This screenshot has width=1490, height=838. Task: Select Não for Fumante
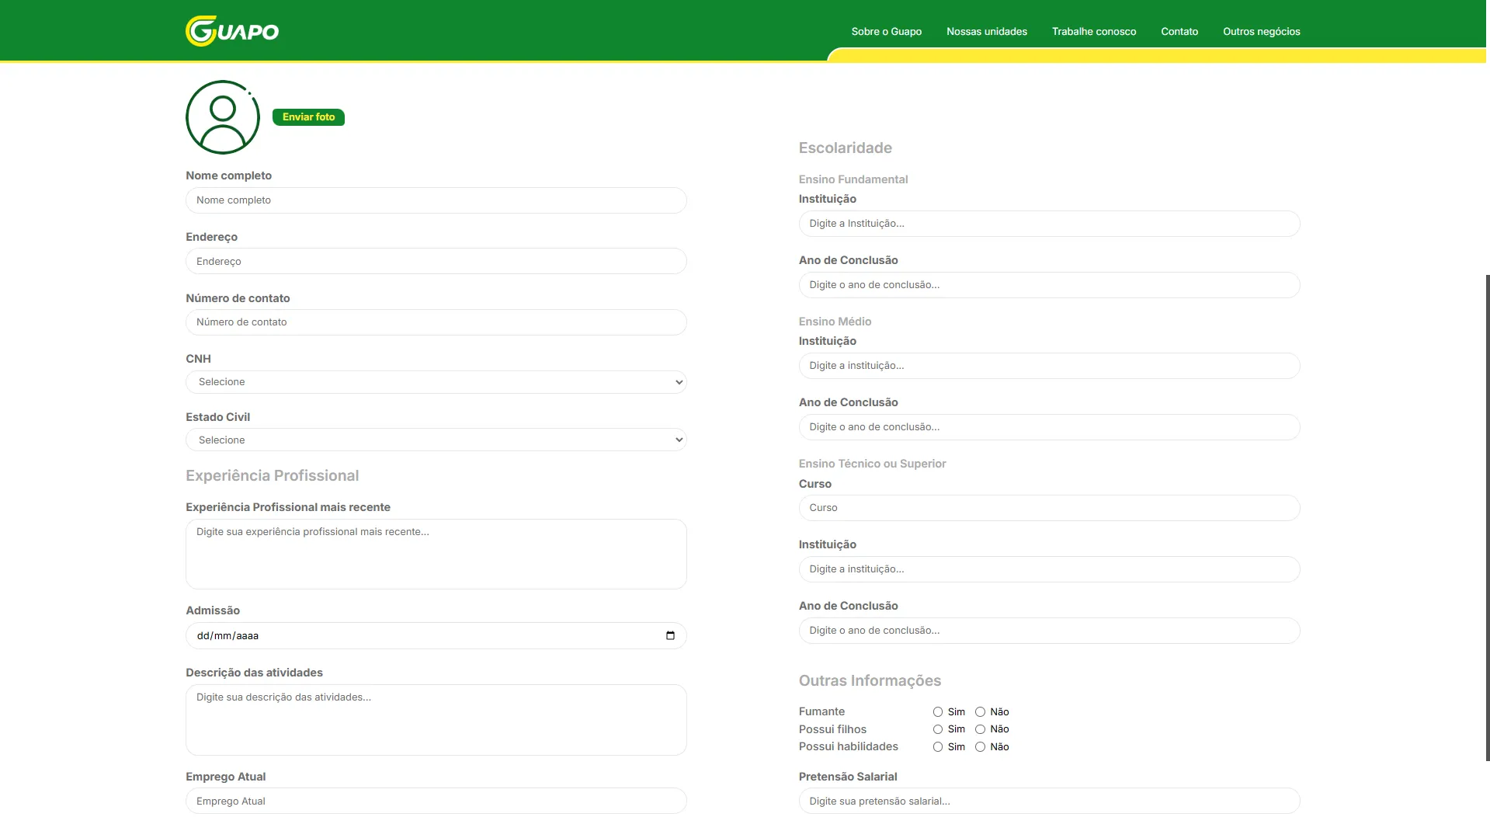pyautogui.click(x=980, y=711)
